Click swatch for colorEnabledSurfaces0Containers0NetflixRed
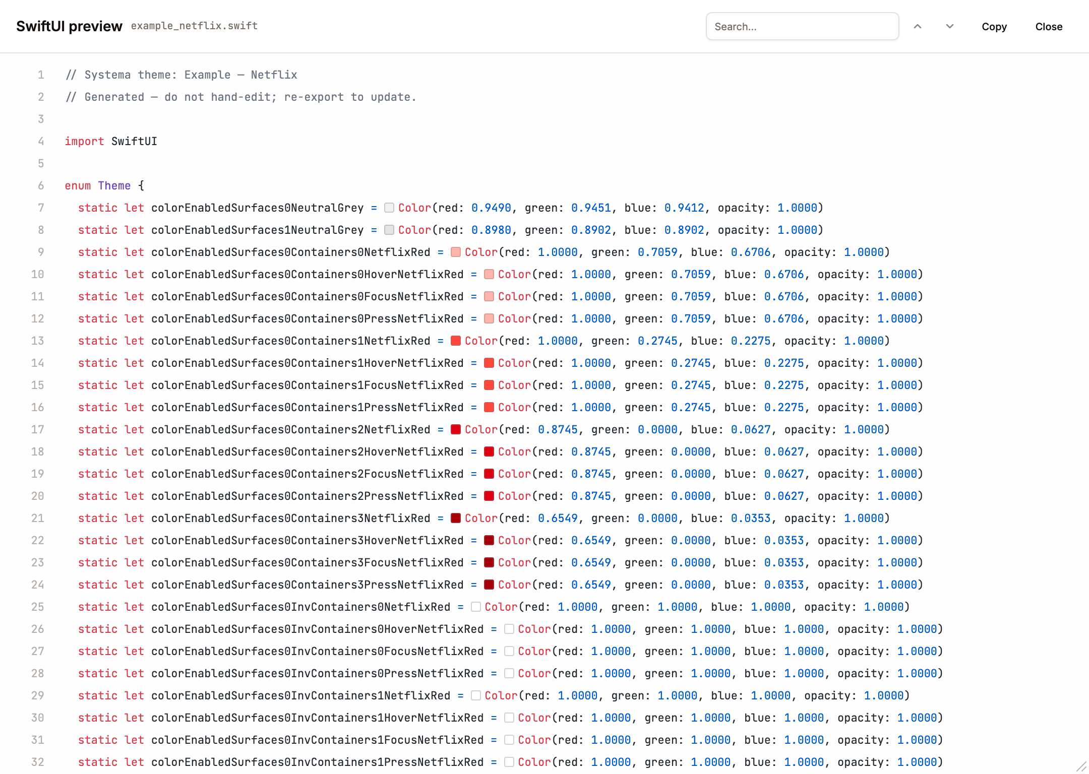Image resolution: width=1089 pixels, height=774 pixels. pos(456,252)
